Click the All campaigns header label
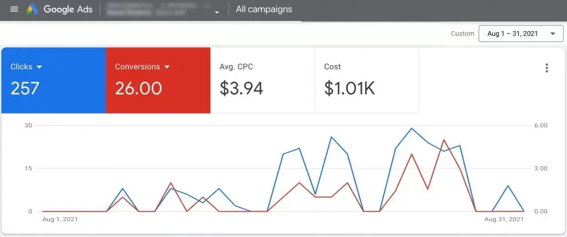567x237 pixels. 264,9
